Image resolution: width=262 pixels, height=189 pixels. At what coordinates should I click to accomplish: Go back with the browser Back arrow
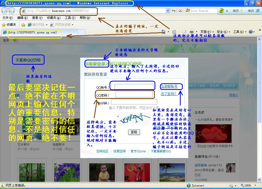(x=5, y=11)
